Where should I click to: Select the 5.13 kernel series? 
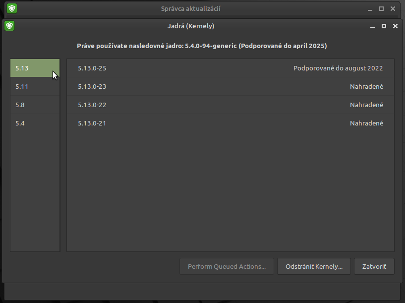point(35,68)
